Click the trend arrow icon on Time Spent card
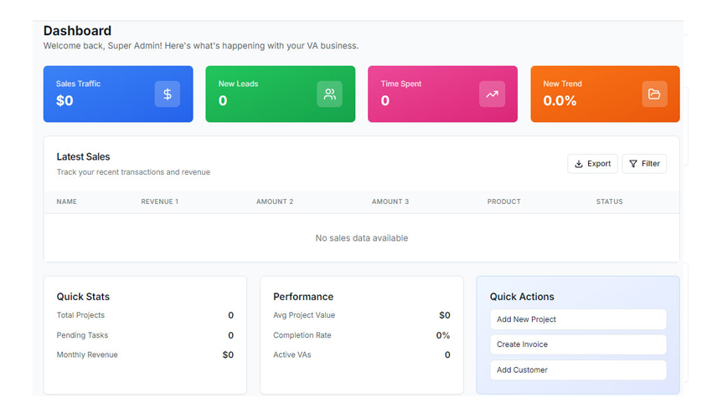The width and height of the screenshot is (712, 418). tap(492, 94)
